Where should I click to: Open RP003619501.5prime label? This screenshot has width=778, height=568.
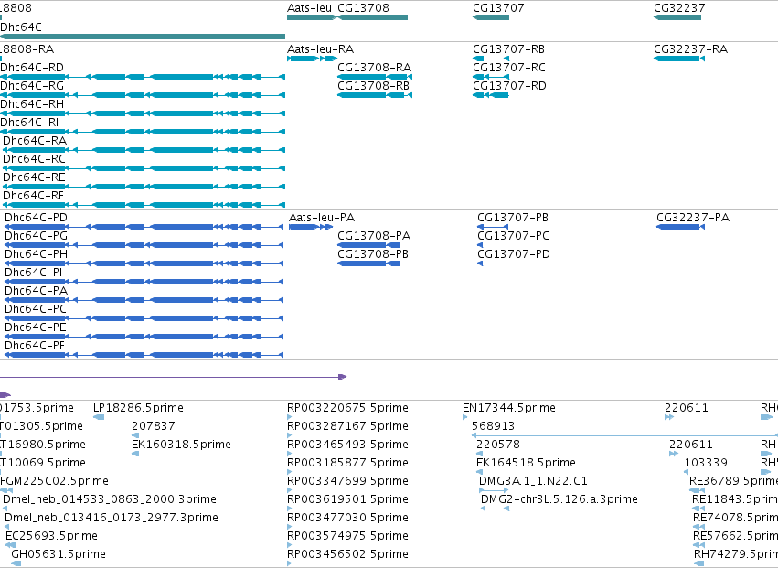coord(347,499)
